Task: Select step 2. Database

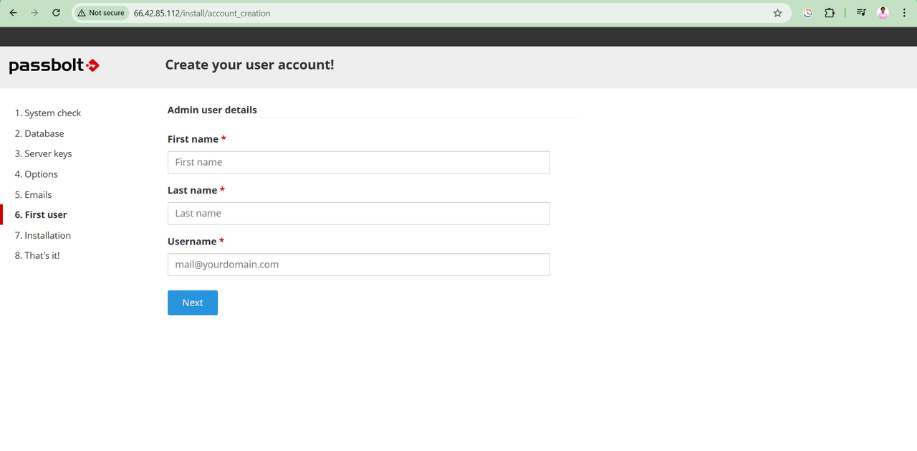Action: pyautogui.click(x=39, y=133)
